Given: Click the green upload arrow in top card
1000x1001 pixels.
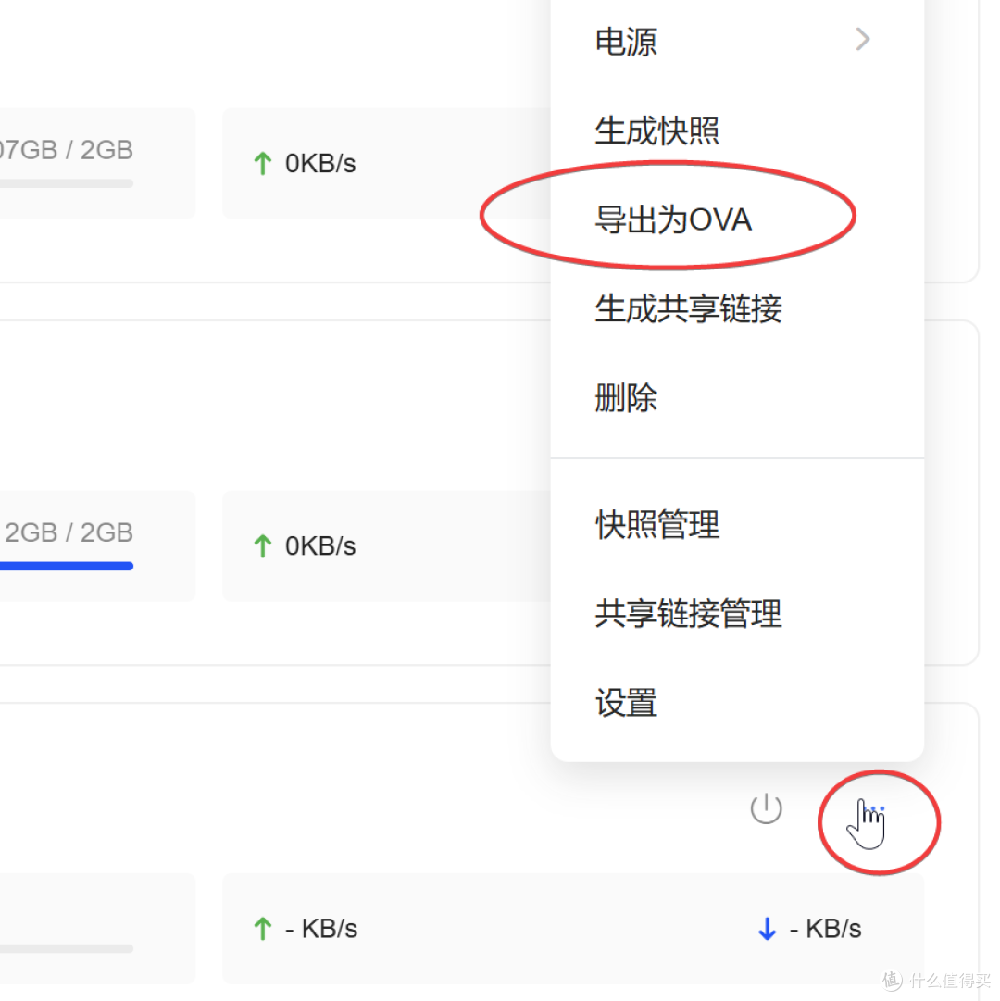Looking at the screenshot, I should [x=262, y=163].
